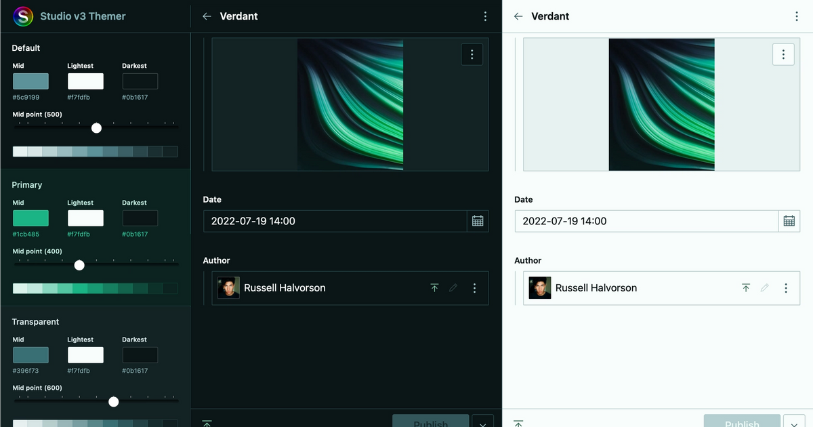Click the #5c9199 hex value under Default
Viewport: 813px width, 427px height.
pyautogui.click(x=26, y=98)
